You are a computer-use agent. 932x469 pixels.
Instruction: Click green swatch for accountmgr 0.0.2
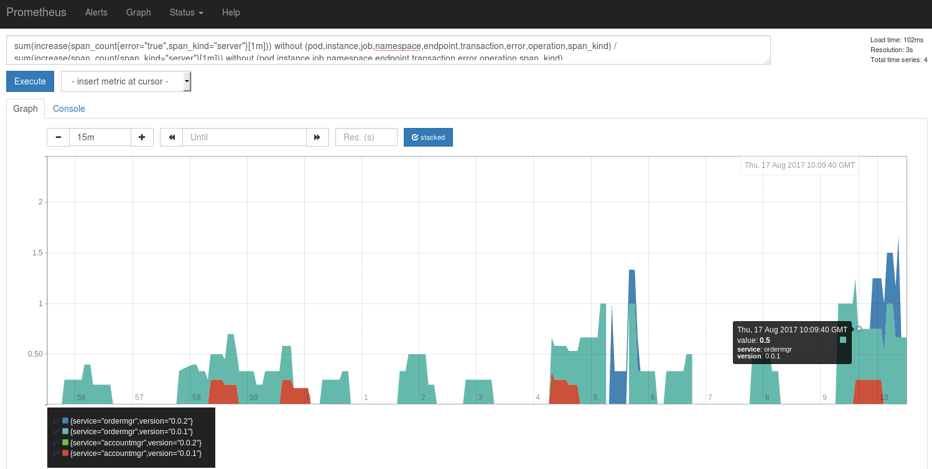click(65, 442)
